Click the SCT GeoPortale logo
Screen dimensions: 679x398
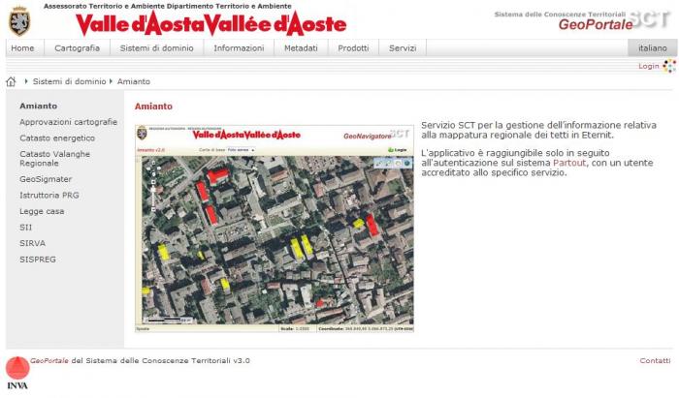point(582,20)
